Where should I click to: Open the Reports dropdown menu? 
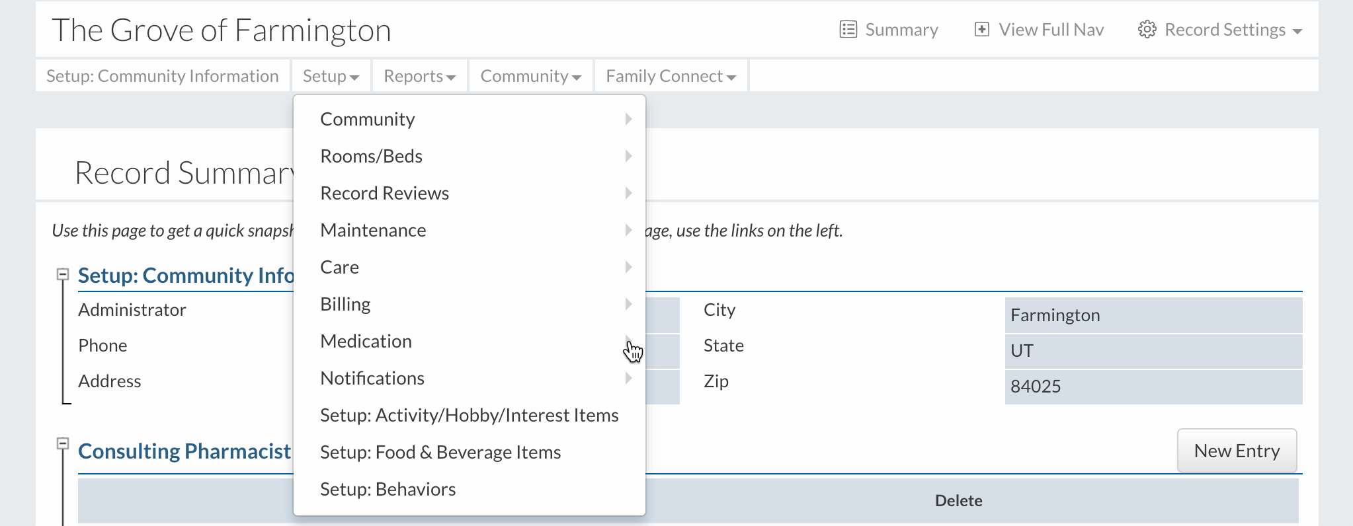point(419,76)
